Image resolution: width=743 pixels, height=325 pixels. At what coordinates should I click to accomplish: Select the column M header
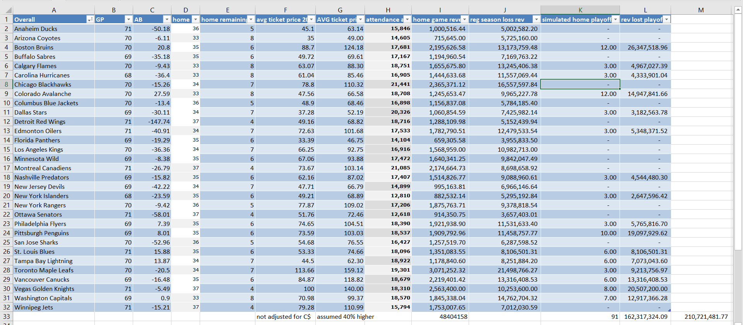[x=701, y=10]
